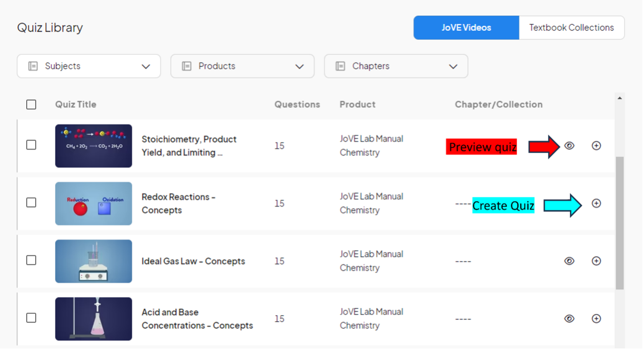Open the Products dropdown filter
The image size is (644, 350).
(242, 66)
